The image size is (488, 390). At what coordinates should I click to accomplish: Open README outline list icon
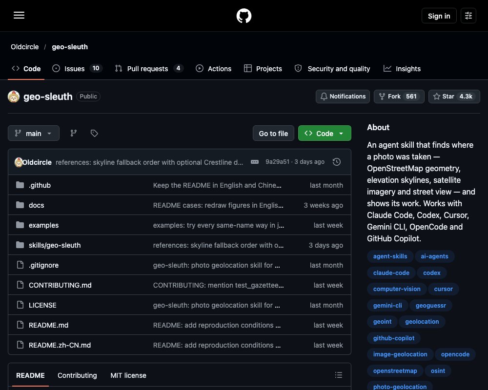pyautogui.click(x=339, y=375)
